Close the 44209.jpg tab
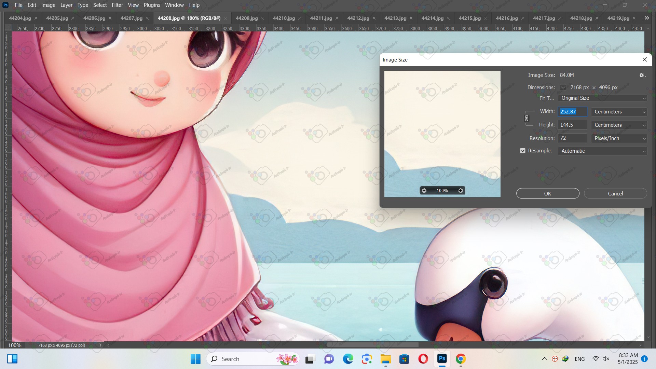The height and width of the screenshot is (369, 656). [x=262, y=18]
